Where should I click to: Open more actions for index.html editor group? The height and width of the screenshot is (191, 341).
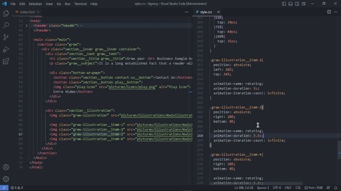(x=186, y=12)
